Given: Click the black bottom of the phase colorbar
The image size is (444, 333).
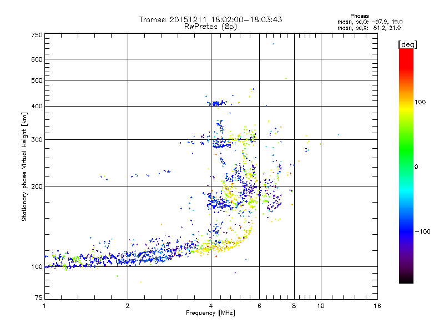Looking at the screenshot, I should click(406, 280).
